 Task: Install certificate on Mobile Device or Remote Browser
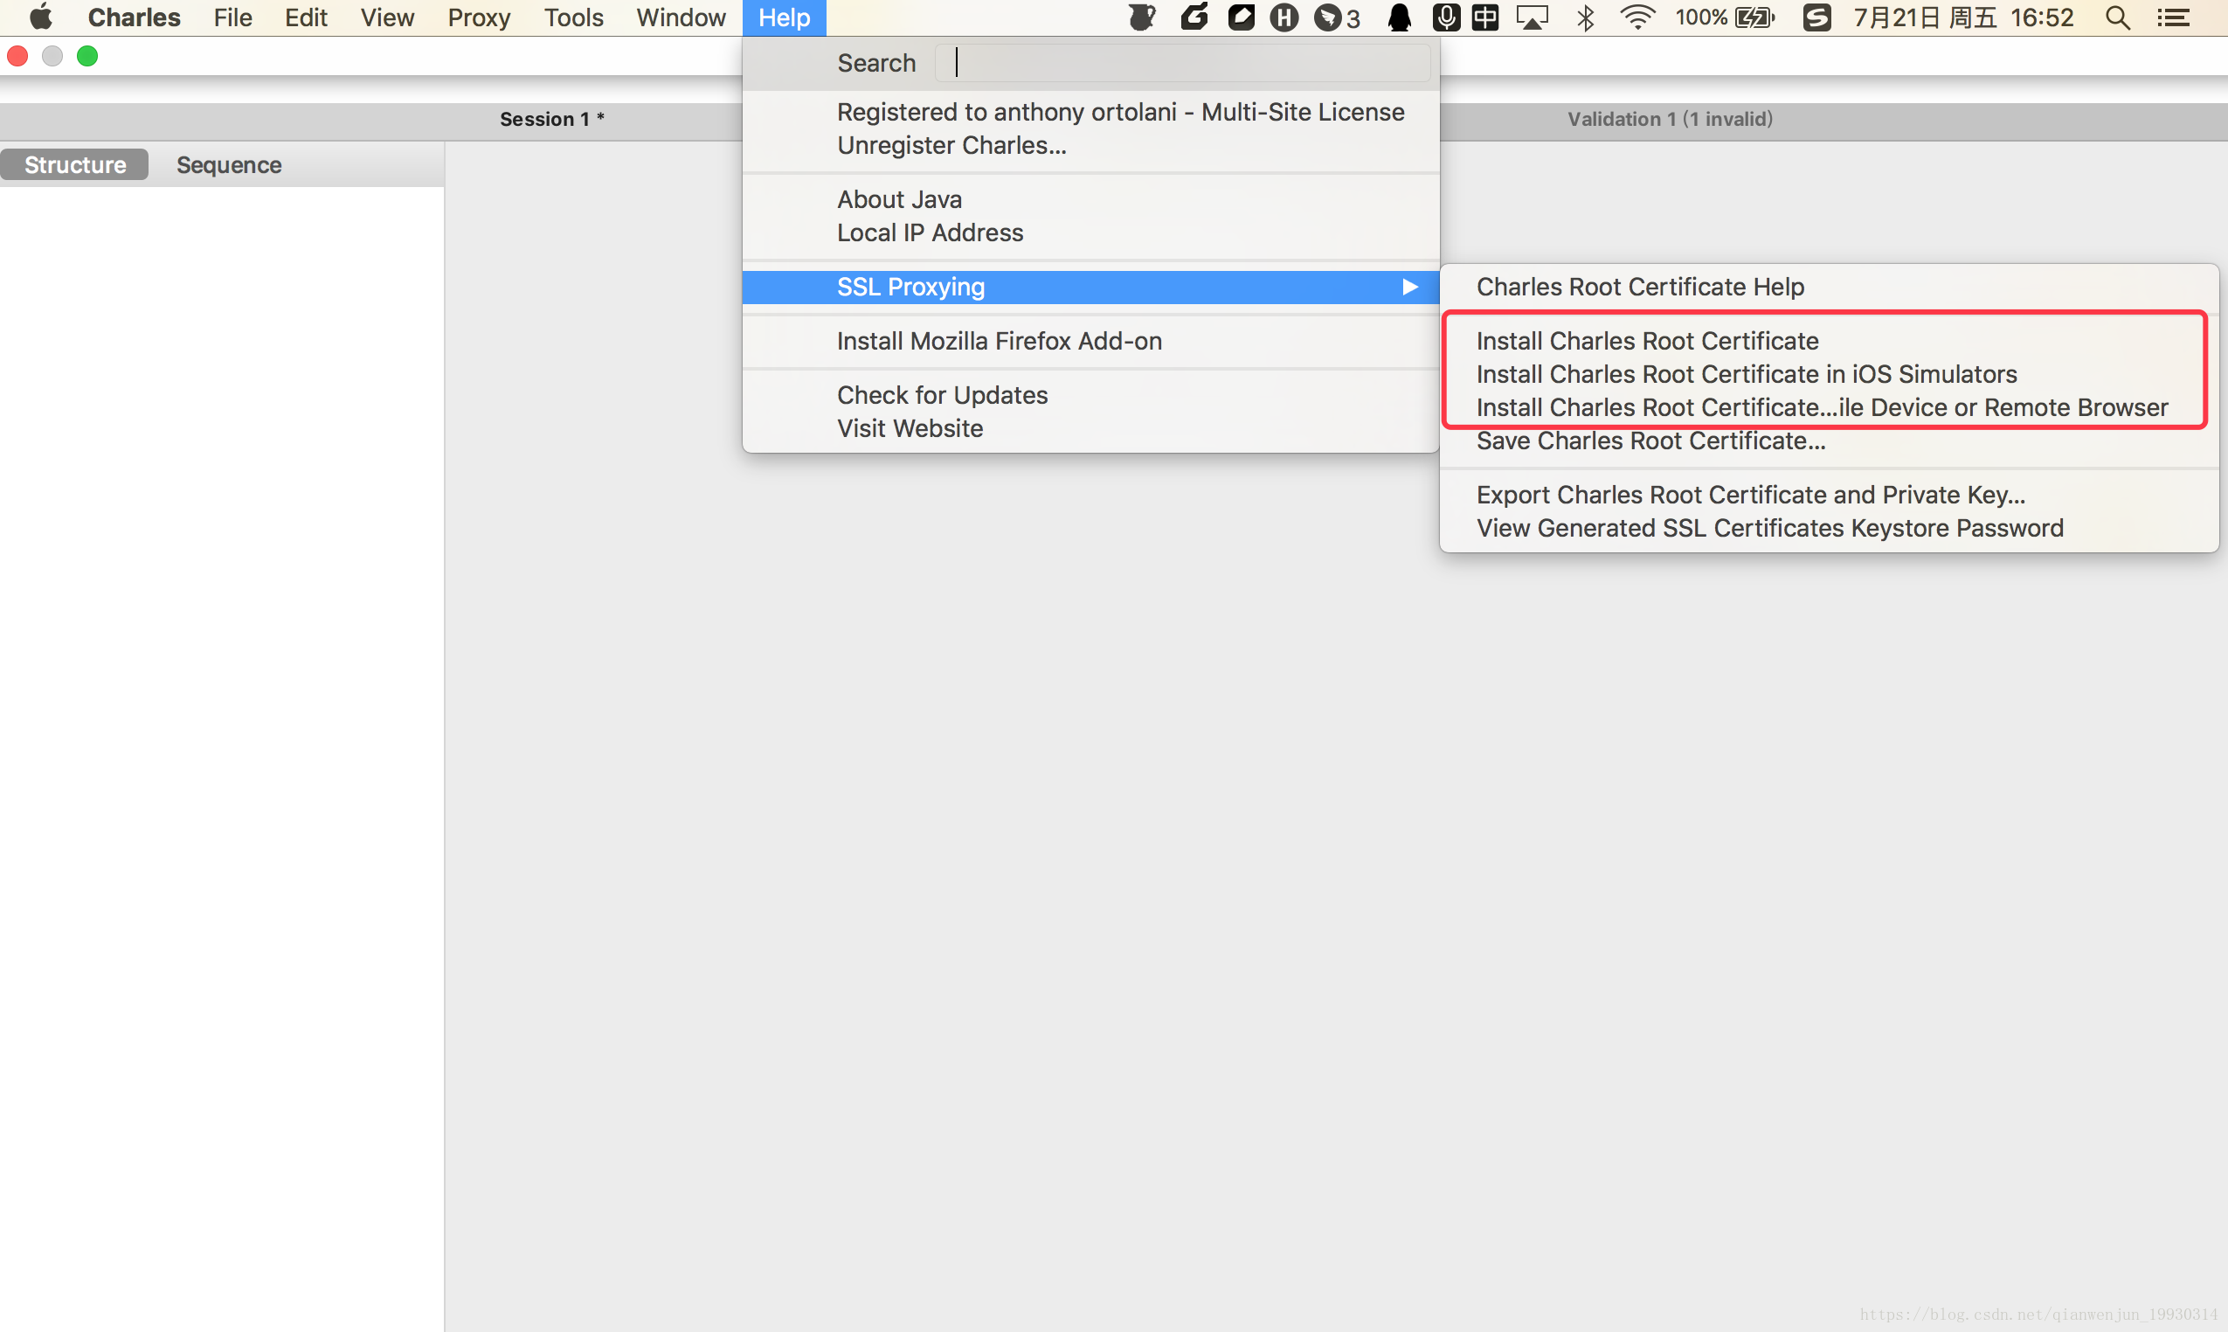[1830, 407]
